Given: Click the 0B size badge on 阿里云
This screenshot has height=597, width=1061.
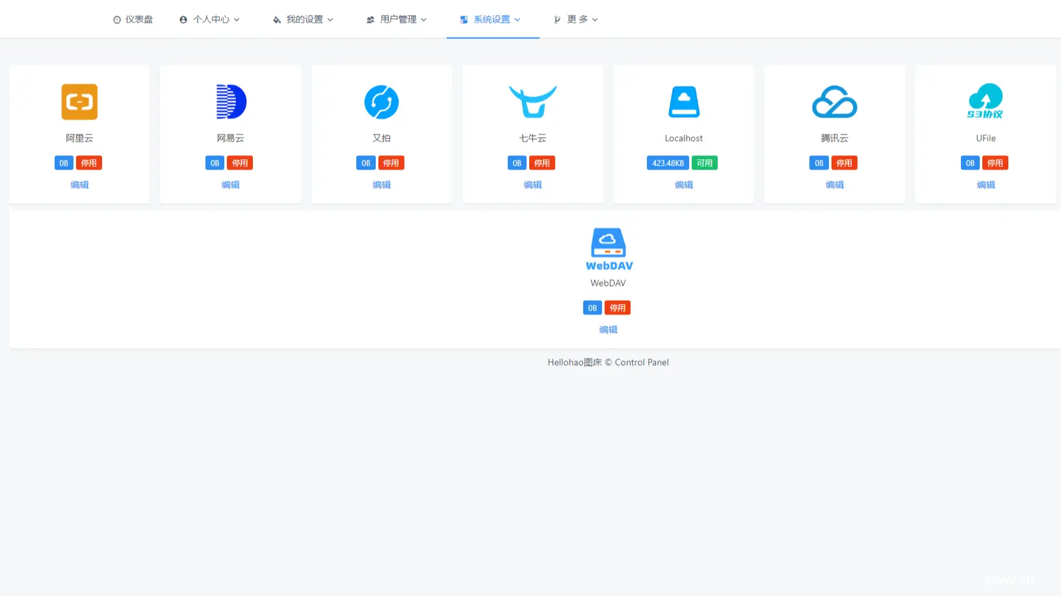Looking at the screenshot, I should pyautogui.click(x=64, y=163).
